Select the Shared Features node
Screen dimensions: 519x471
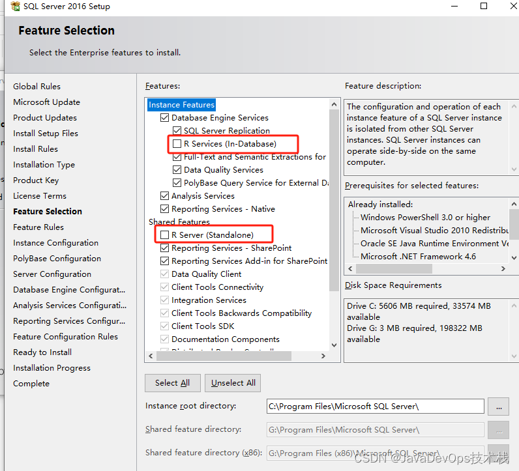tap(179, 221)
